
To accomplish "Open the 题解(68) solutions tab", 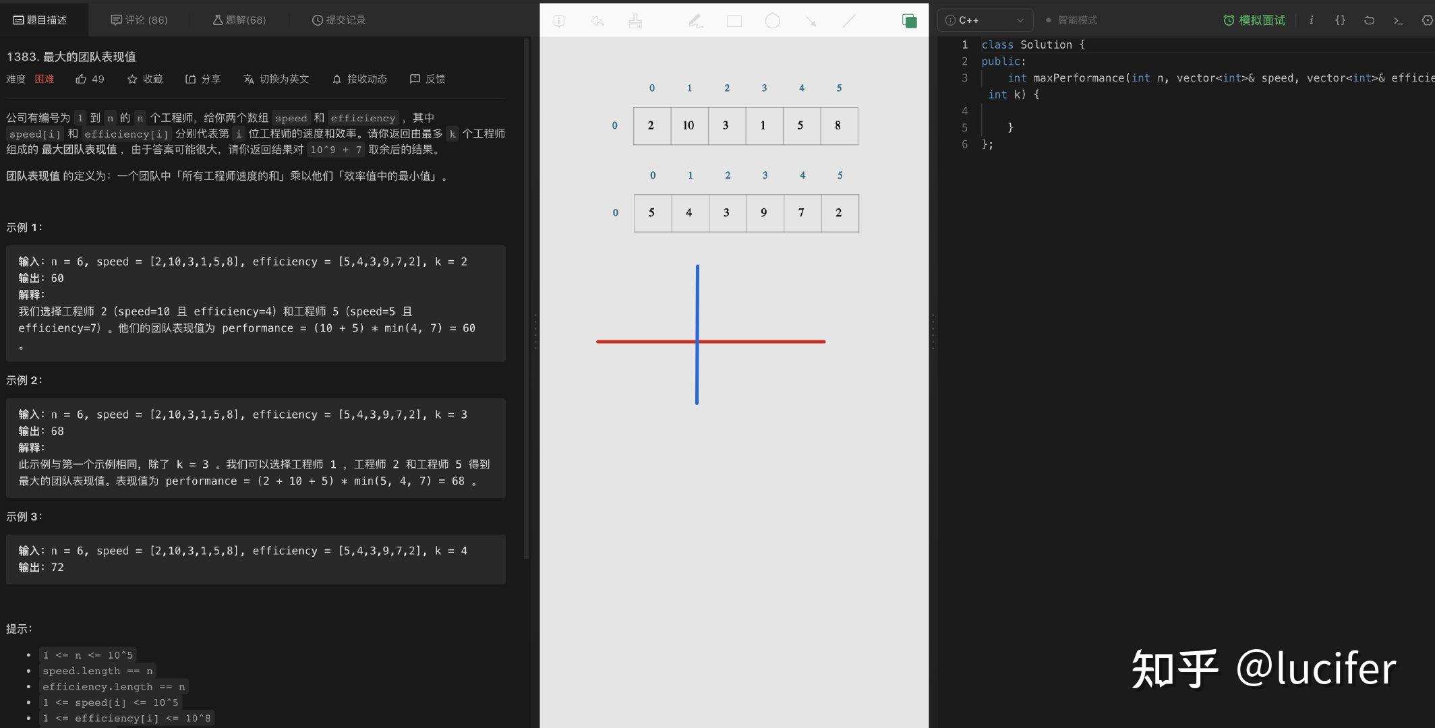I will click(x=239, y=20).
